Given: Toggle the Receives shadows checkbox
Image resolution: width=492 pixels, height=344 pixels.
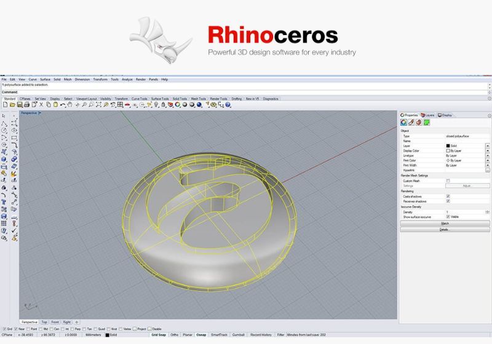Looking at the screenshot, I should point(448,201).
